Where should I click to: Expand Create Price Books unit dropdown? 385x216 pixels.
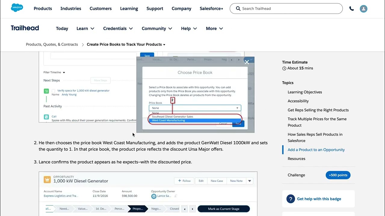pos(126,44)
